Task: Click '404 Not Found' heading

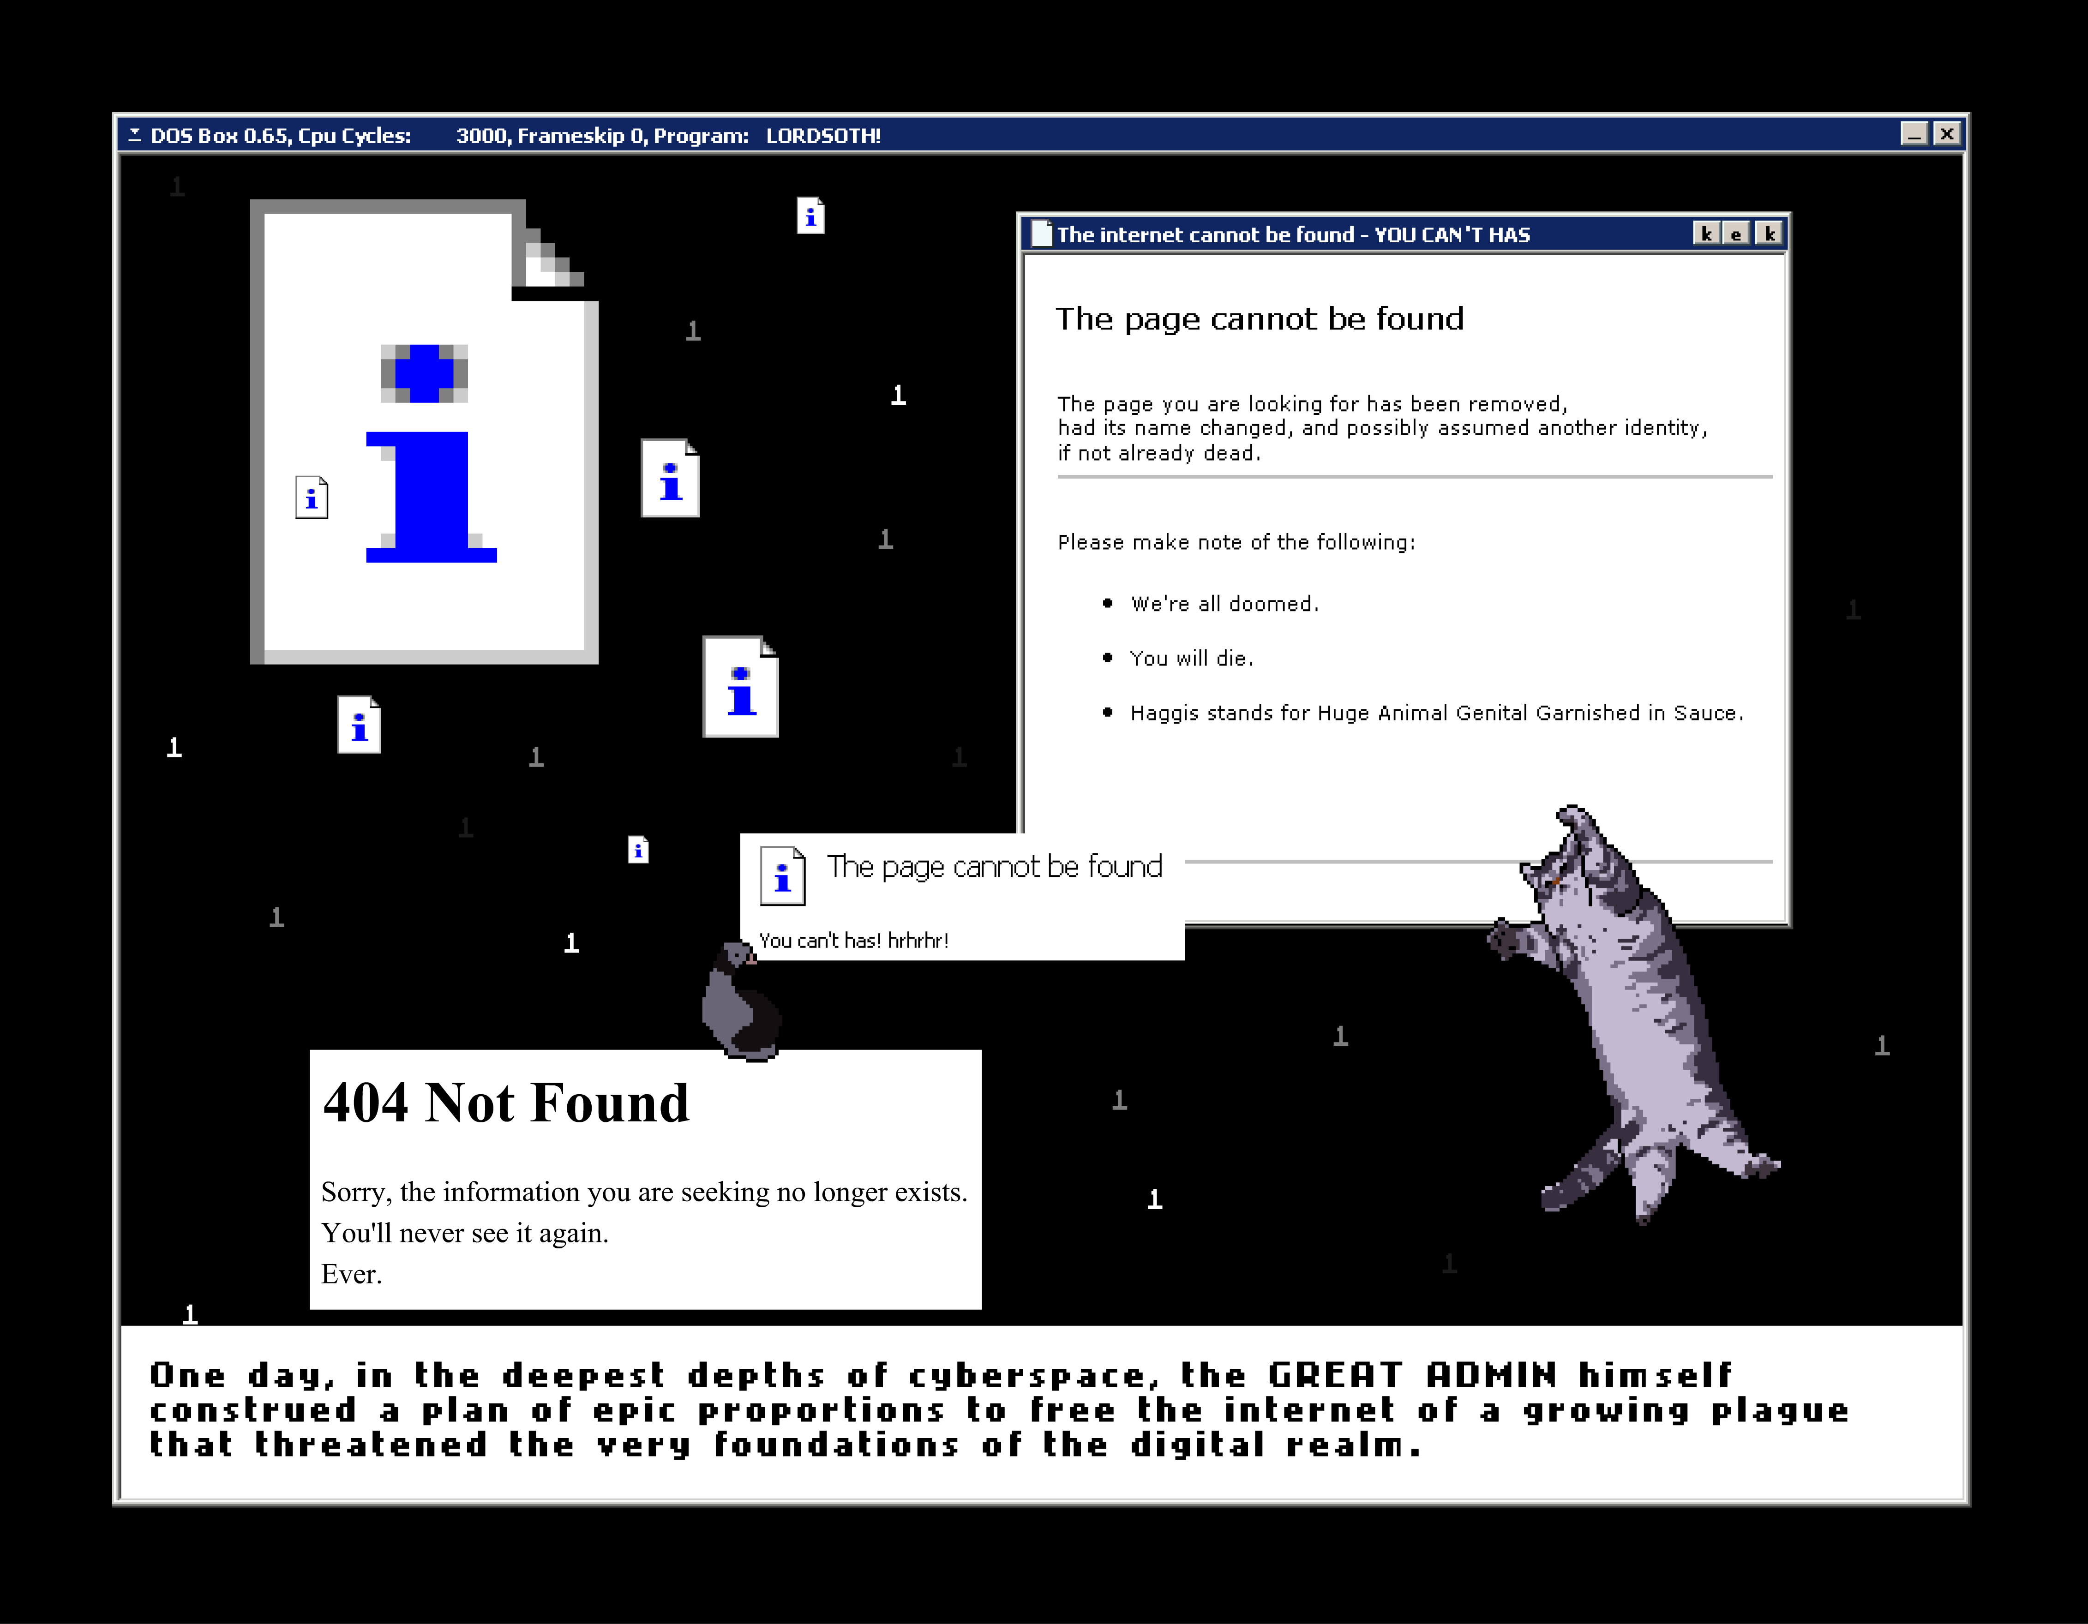Action: pos(506,1102)
